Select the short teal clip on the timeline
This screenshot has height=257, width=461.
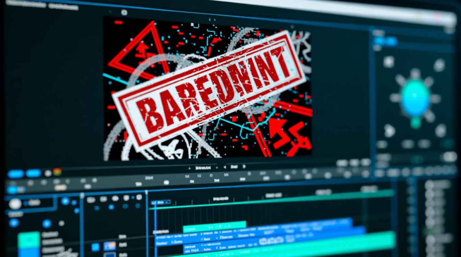click(215, 226)
